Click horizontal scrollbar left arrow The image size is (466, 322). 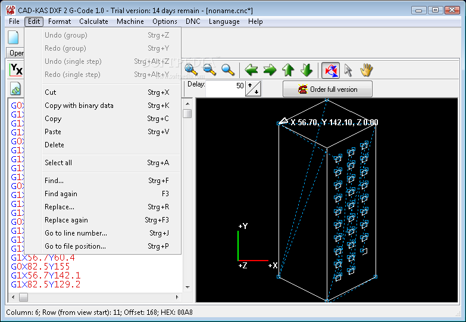(x=13, y=297)
